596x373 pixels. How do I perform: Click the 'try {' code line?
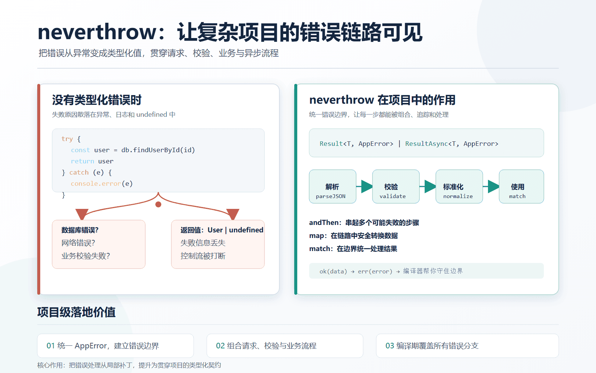click(x=71, y=139)
